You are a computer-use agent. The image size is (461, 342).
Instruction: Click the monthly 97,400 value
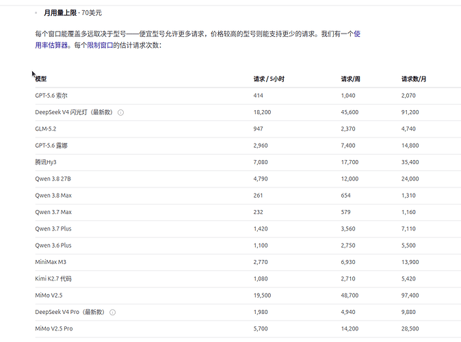click(410, 295)
